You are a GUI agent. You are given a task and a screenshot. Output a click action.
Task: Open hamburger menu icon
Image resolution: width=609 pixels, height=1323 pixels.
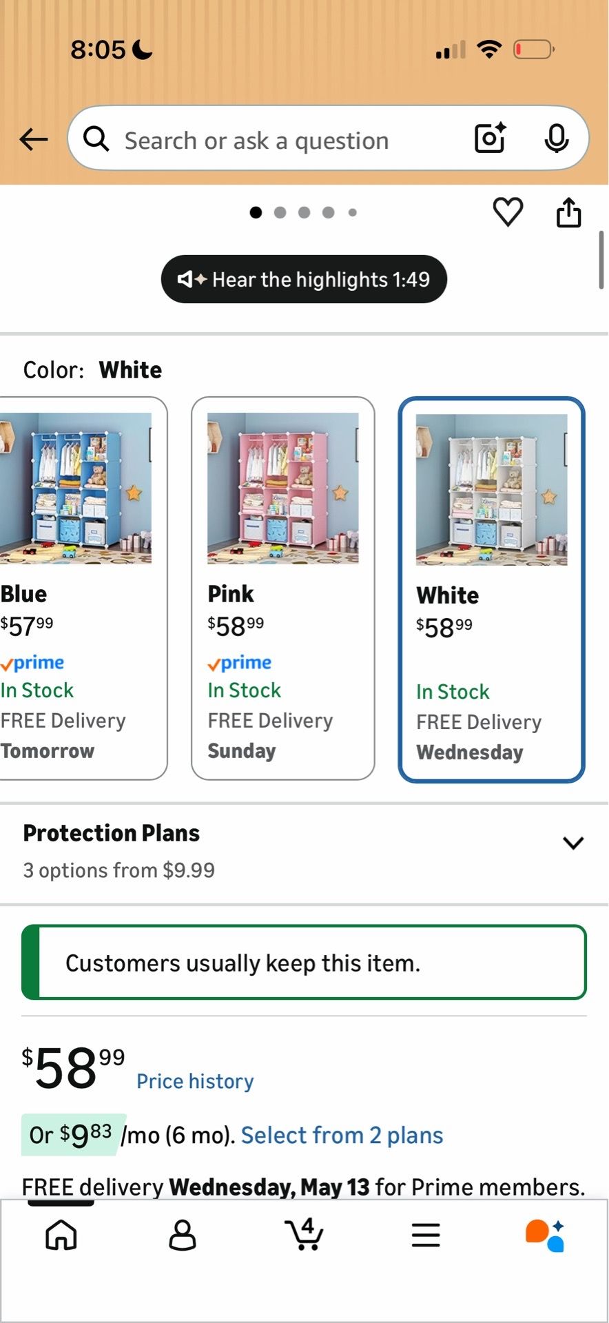[426, 1235]
